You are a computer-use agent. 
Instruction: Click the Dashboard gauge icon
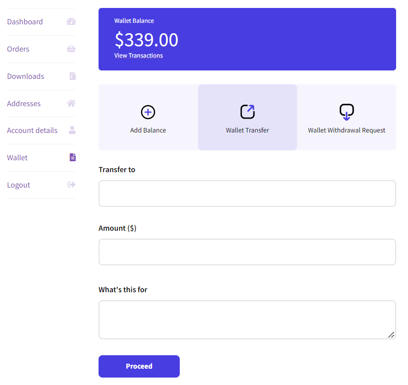click(x=71, y=22)
